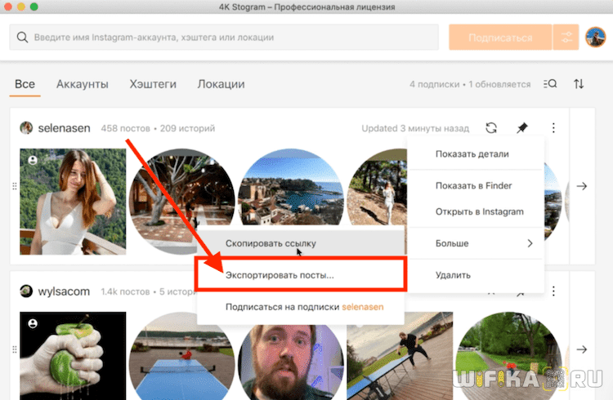
Task: Open wylsacom three-dot menu
Action: [553, 291]
